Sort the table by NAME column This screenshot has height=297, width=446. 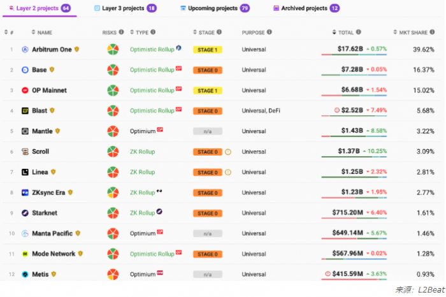[42, 33]
